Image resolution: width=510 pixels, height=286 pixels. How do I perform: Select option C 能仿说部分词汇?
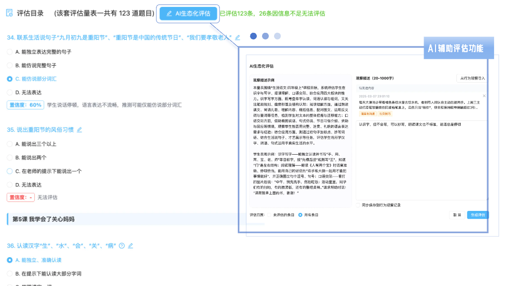click(10, 79)
